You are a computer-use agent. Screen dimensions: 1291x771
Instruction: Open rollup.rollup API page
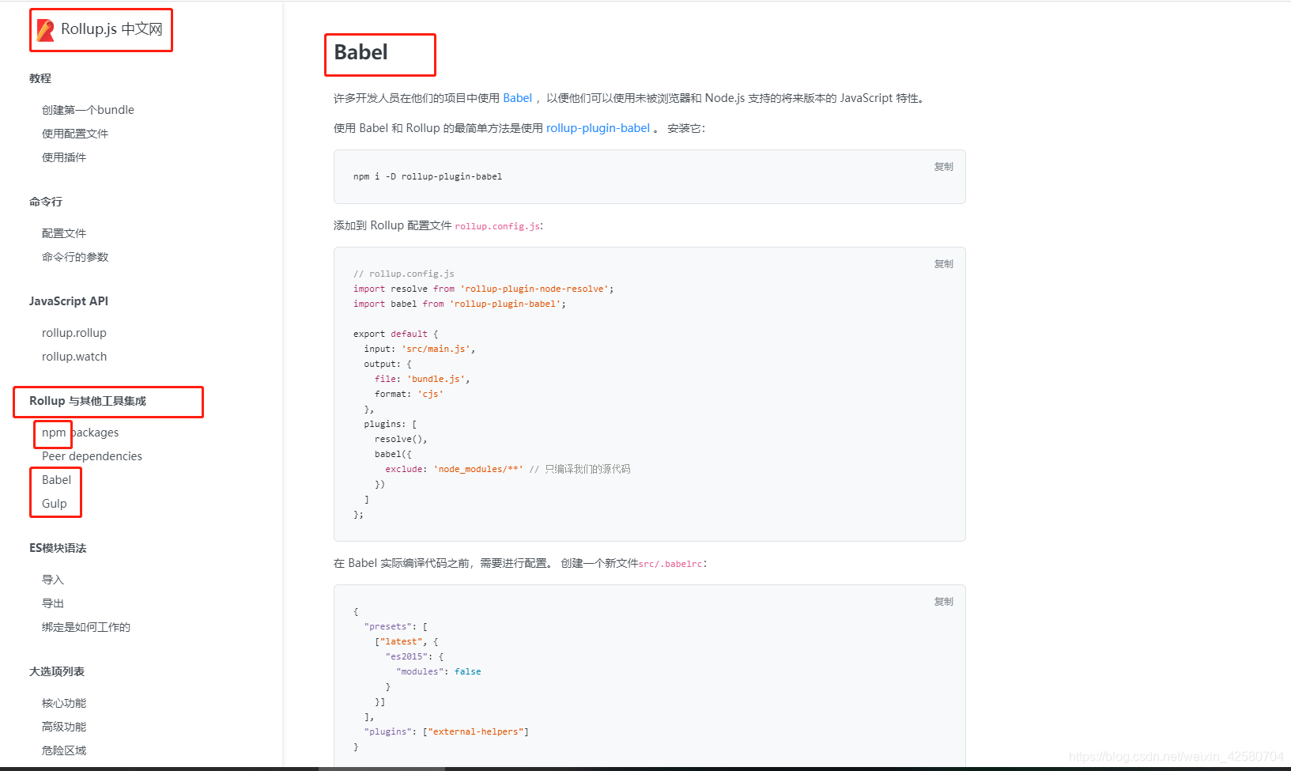tap(74, 333)
